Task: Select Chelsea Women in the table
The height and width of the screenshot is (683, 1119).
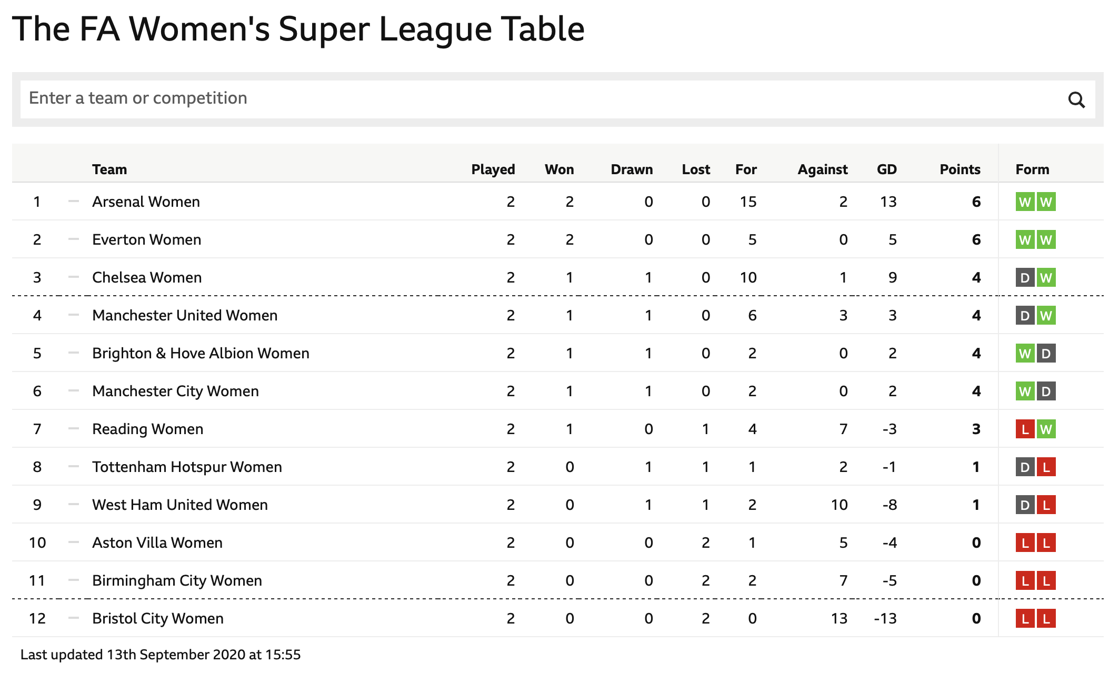Action: [147, 277]
